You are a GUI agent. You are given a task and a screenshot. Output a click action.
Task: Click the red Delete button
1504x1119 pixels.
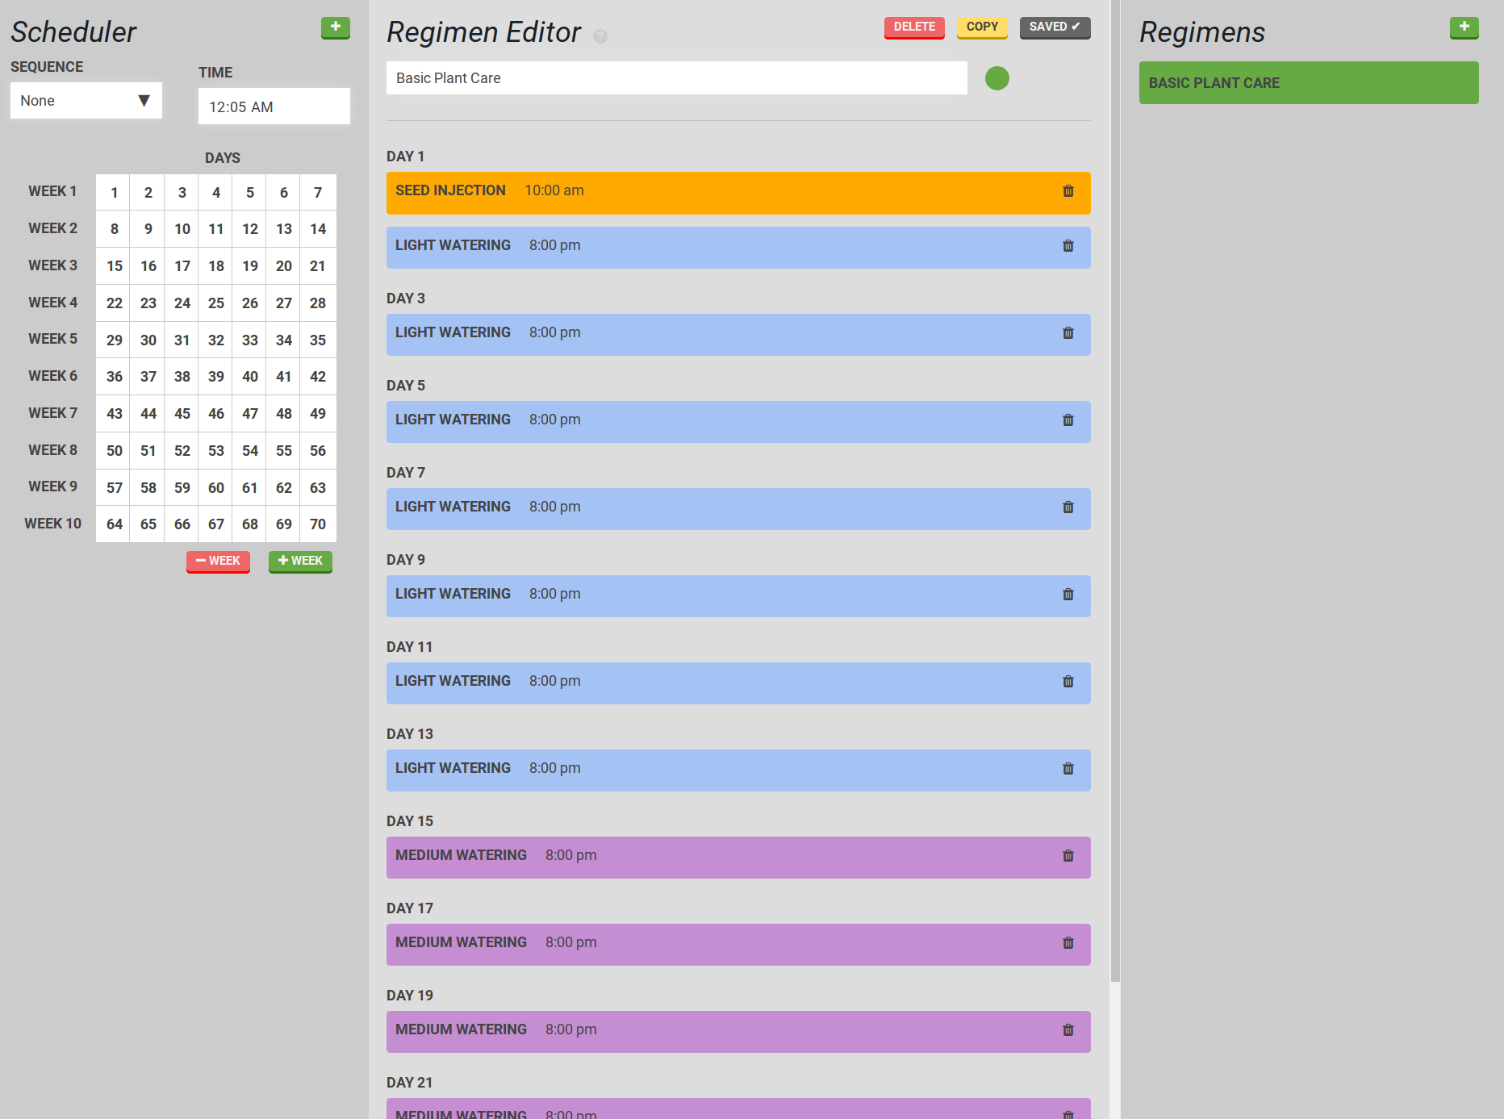(x=913, y=27)
